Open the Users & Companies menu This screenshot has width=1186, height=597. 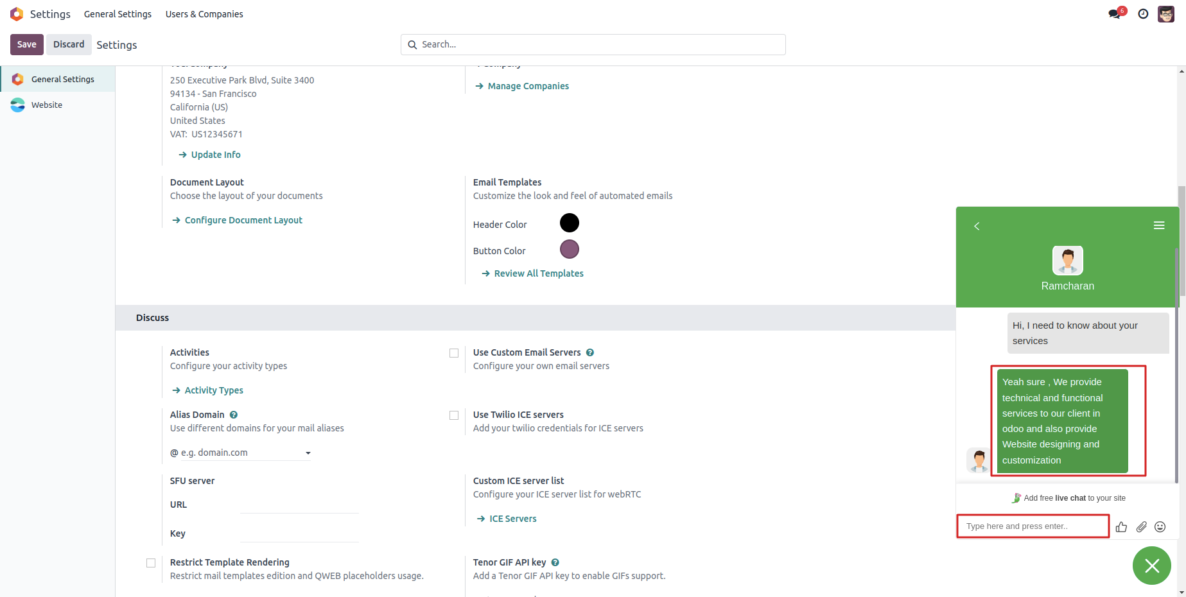[x=204, y=14]
